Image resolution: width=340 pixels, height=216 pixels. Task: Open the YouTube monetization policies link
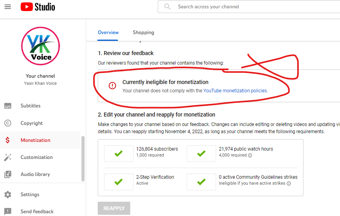(x=235, y=91)
